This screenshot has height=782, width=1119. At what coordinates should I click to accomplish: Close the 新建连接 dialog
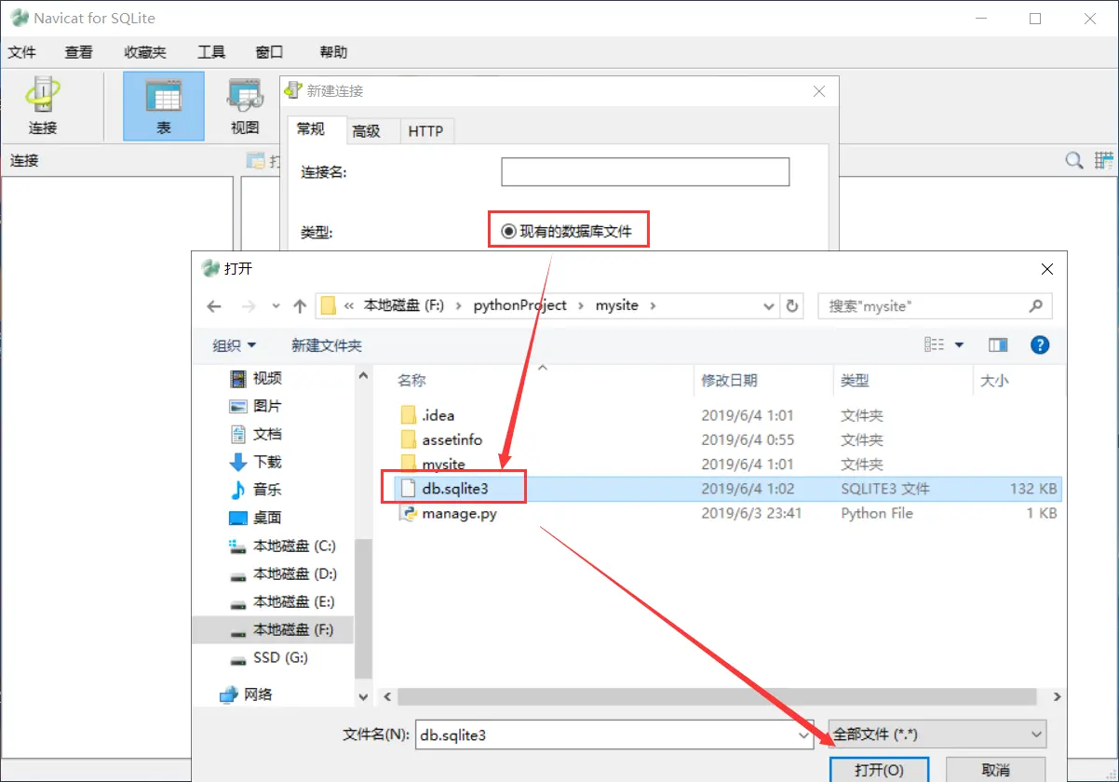(x=819, y=91)
